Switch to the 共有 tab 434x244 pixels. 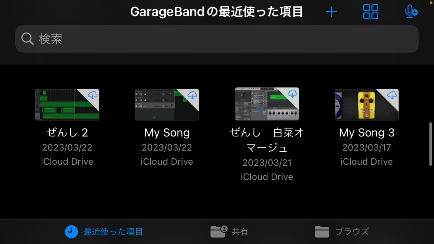(x=229, y=231)
